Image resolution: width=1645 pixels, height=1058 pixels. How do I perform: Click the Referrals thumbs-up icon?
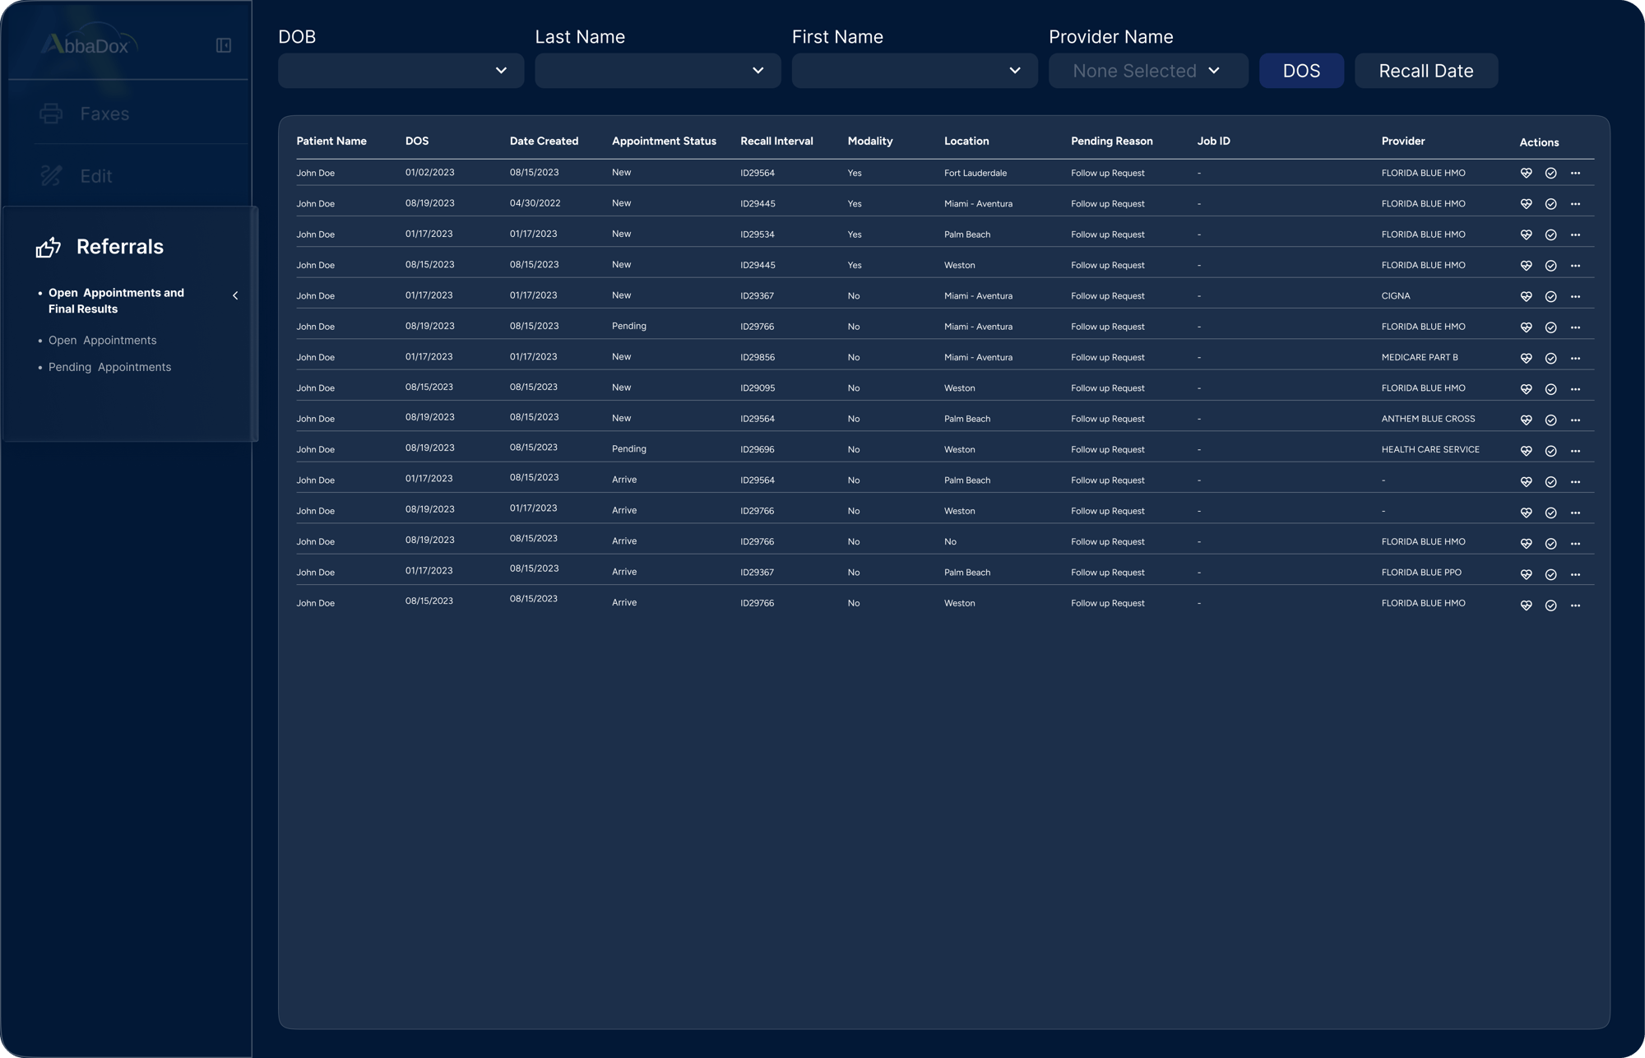click(x=49, y=247)
